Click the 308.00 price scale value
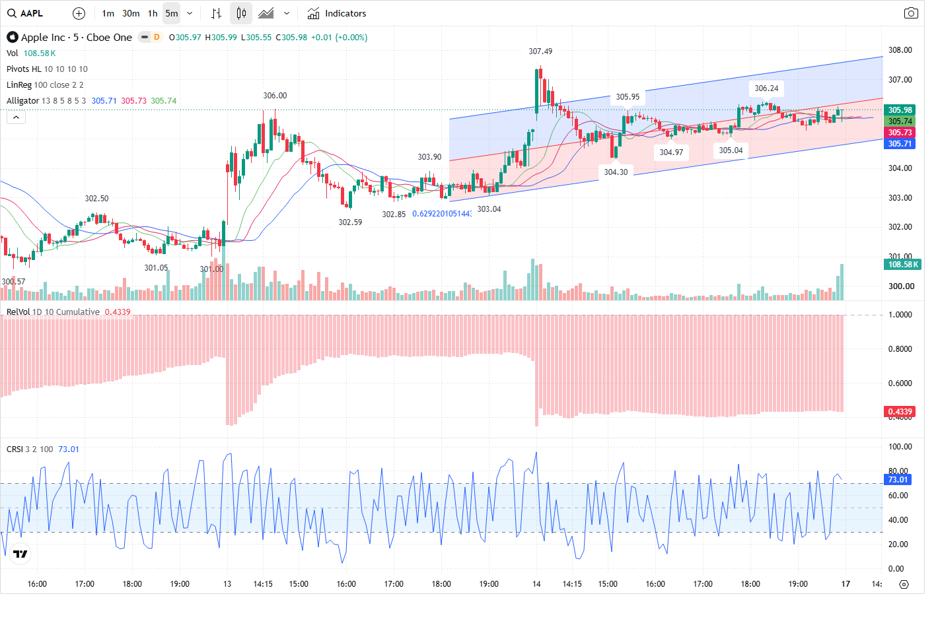Viewport: 938px width, 627px height. (x=900, y=50)
